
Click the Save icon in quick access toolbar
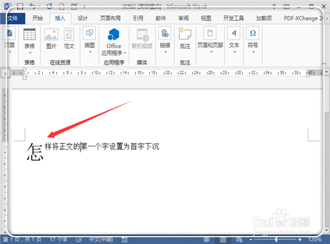[x=20, y=6]
